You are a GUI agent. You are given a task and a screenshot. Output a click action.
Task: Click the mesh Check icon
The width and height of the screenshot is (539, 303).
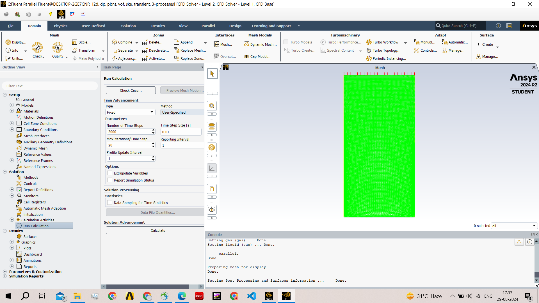click(37, 48)
